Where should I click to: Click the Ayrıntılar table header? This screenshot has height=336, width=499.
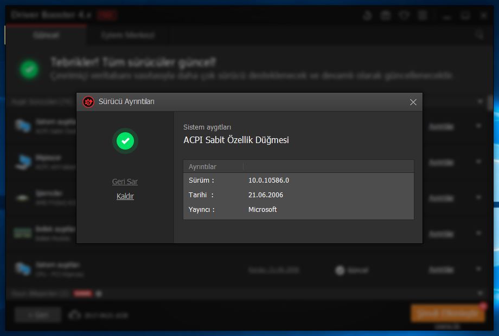point(202,166)
